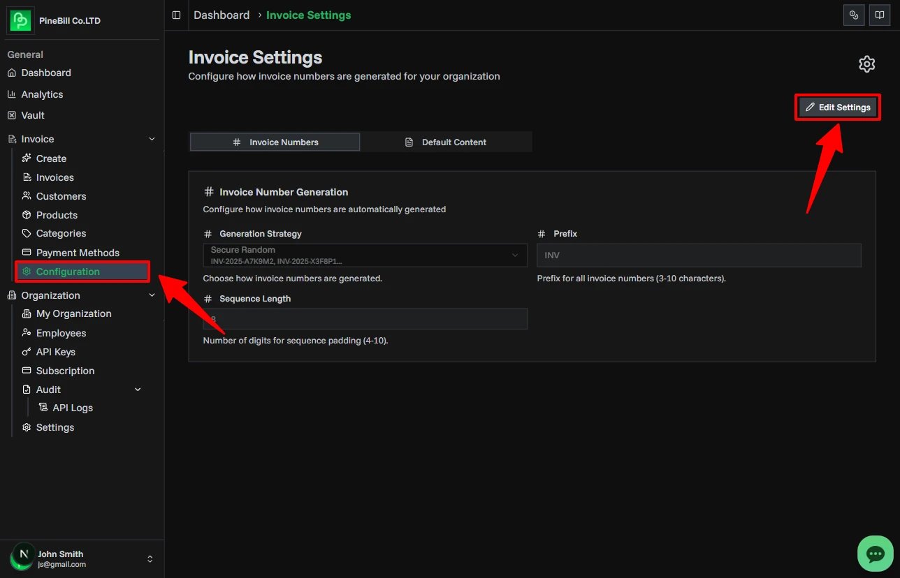
Task: Expand the Audit submenu
Action: pyautogui.click(x=137, y=390)
